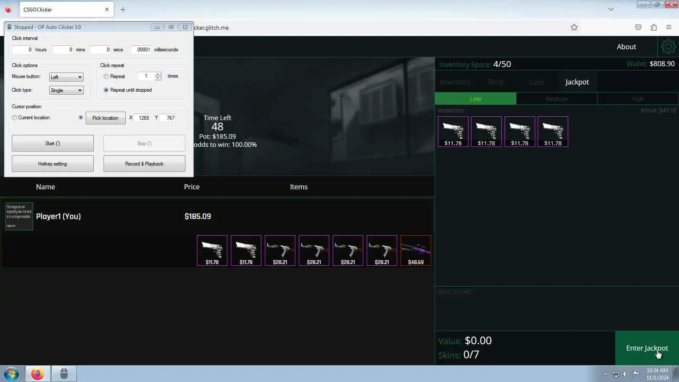Close the OP Auto Clicker window
Screen dimensions: 679x382
185,27
